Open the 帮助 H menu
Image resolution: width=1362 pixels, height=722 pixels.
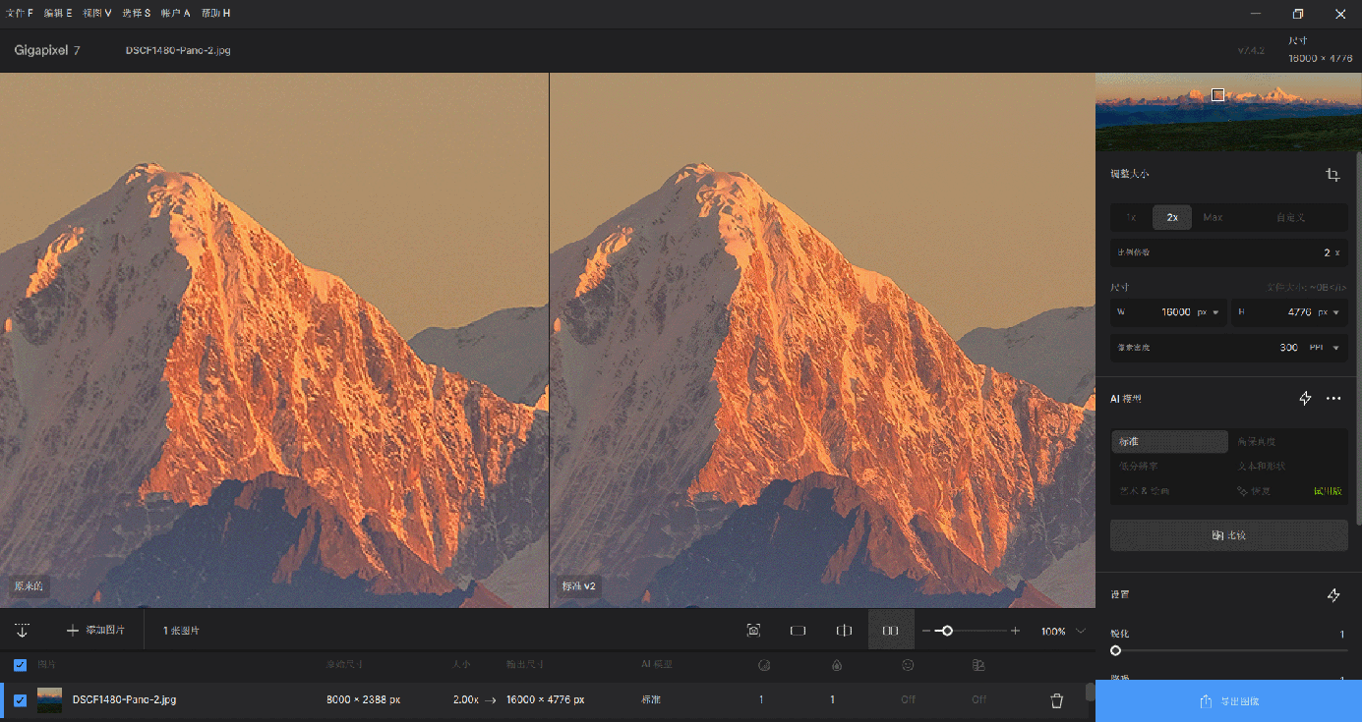[x=215, y=14]
